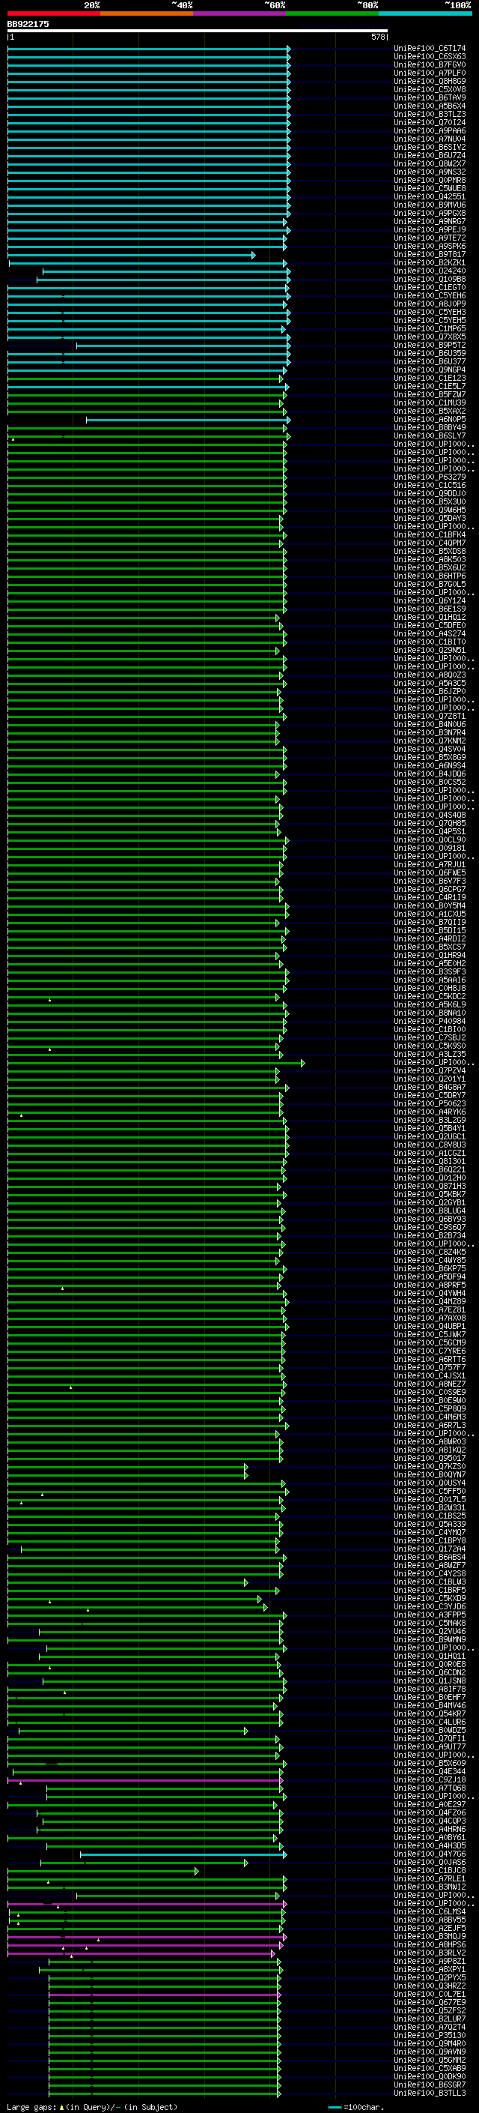Image resolution: width=479 pixels, height=2113 pixels.
Task: Click the white query sequence bar
Action: pos(198,31)
